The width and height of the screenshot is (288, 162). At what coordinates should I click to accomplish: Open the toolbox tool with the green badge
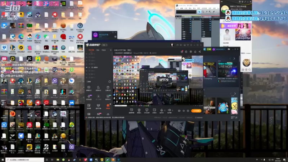pyautogui.click(x=108, y=97)
